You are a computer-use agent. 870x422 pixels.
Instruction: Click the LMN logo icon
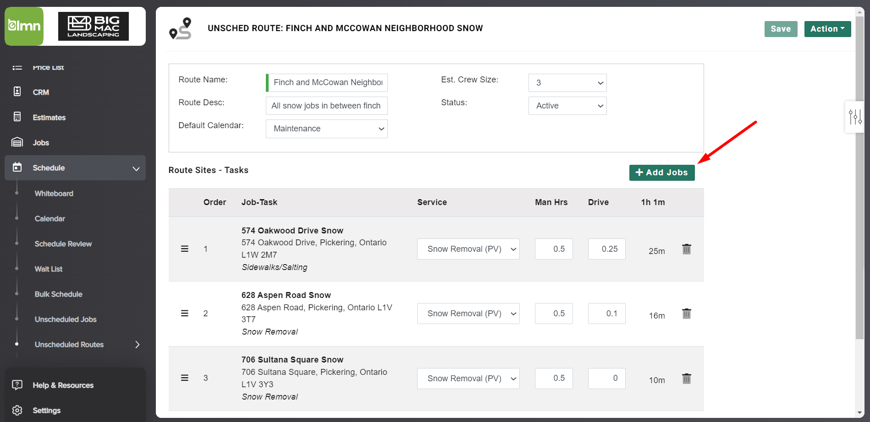click(24, 26)
